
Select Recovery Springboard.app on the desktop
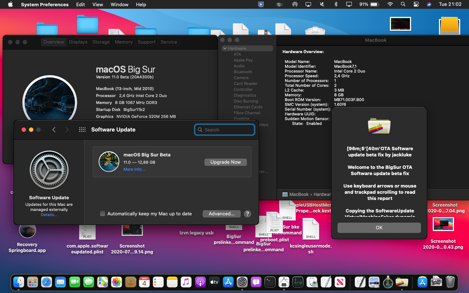pyautogui.click(x=27, y=238)
